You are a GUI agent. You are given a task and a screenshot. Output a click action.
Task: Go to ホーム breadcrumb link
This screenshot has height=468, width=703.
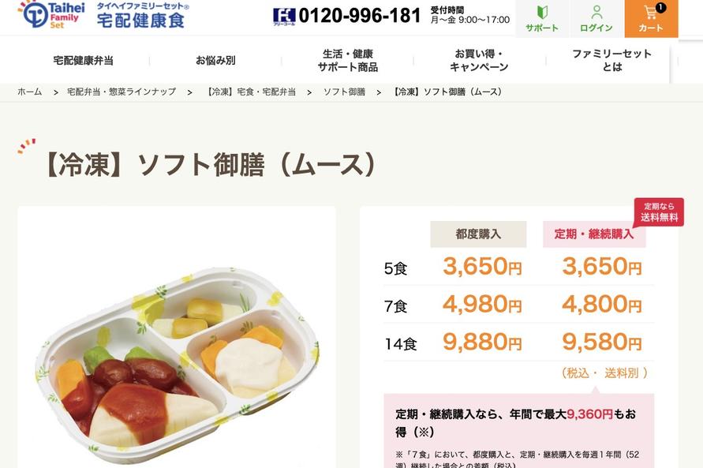(30, 92)
